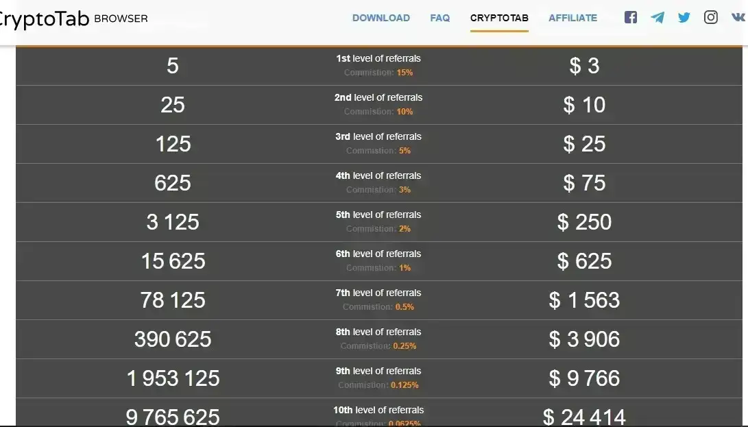
Task: Select the CRYPTOTAB nav tab
Action: 499,19
